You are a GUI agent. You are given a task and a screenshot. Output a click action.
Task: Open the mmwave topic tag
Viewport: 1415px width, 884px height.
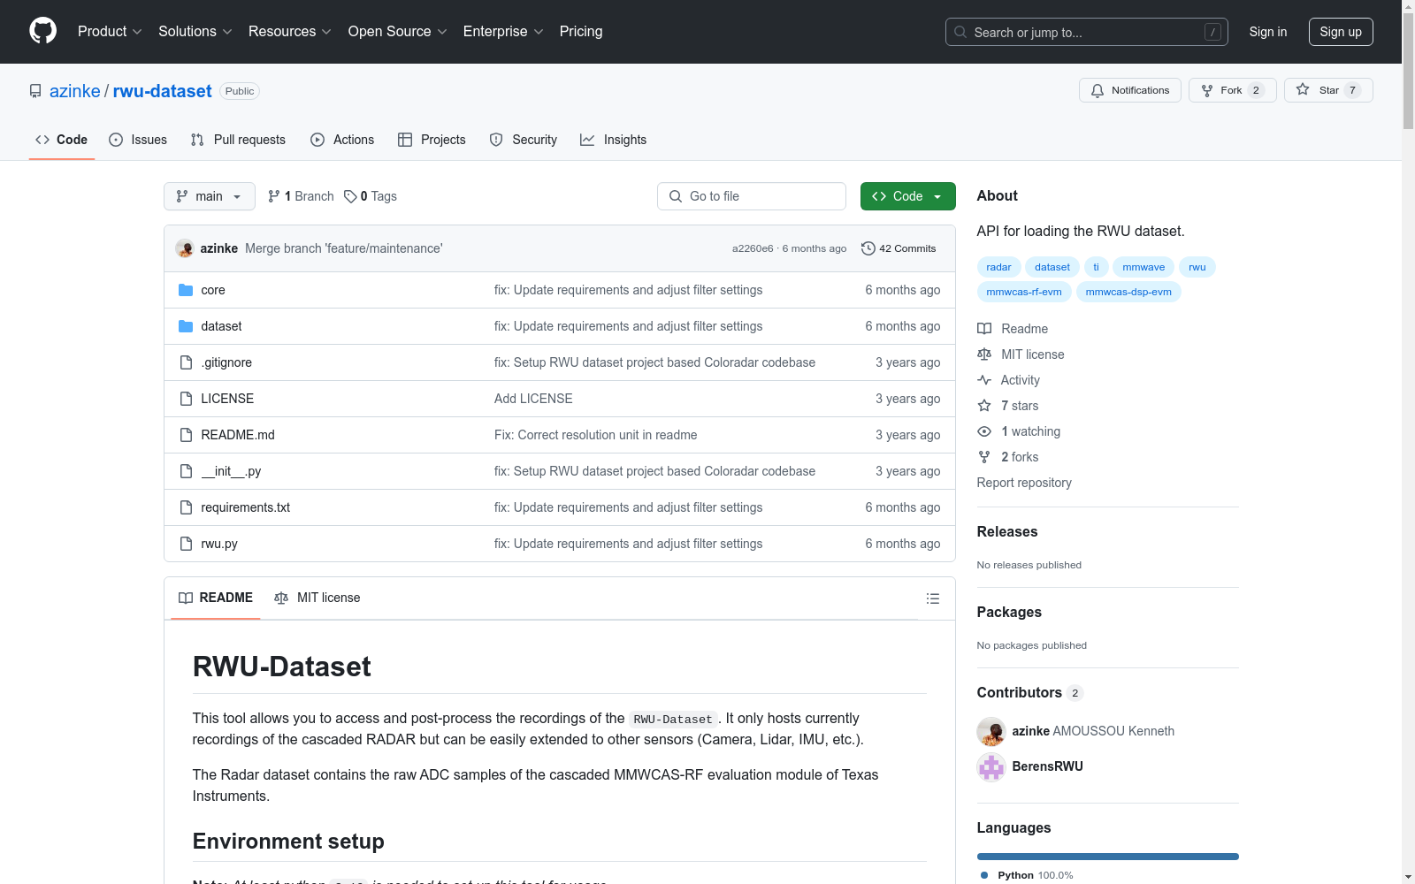click(1143, 267)
